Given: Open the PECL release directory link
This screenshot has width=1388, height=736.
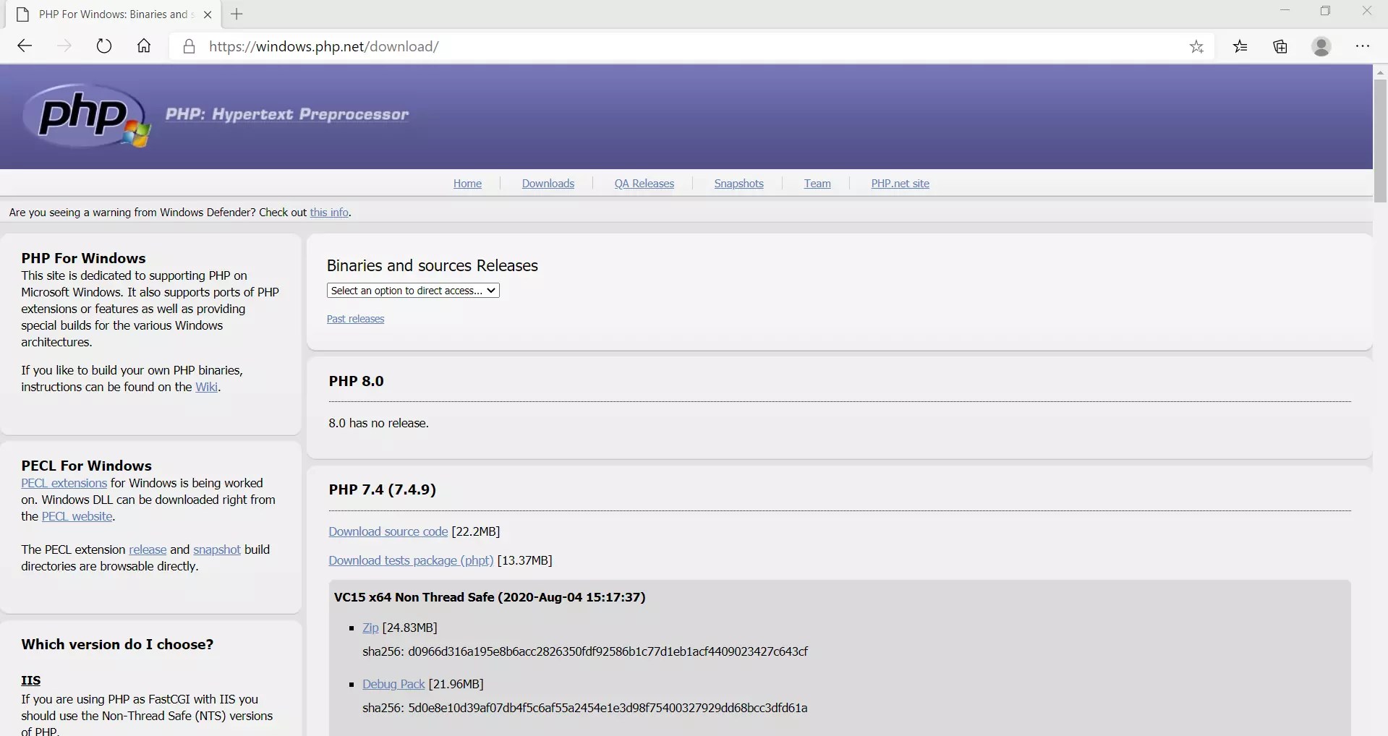Looking at the screenshot, I should [148, 549].
